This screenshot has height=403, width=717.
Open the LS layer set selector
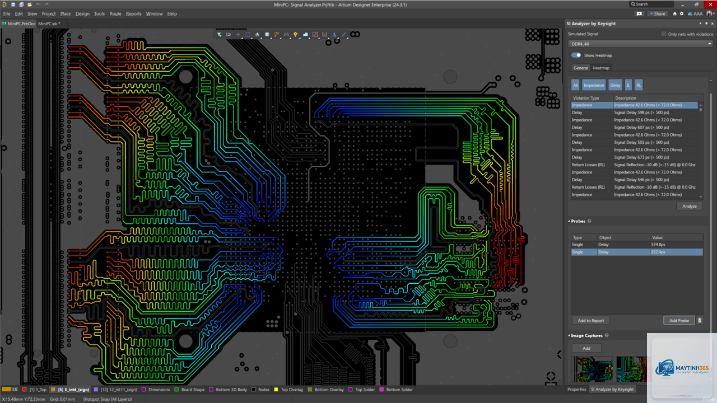(10, 390)
